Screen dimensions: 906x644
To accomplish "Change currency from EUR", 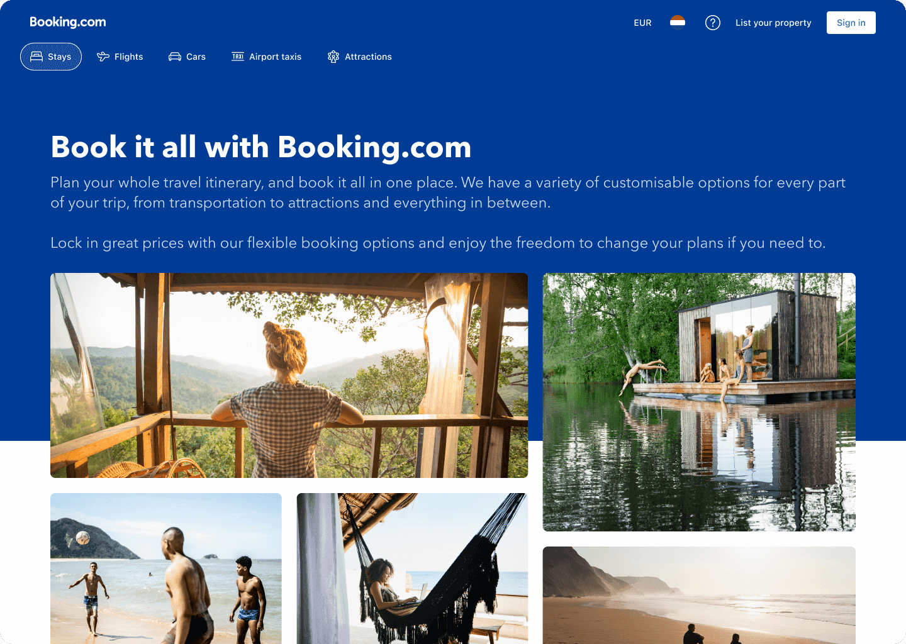I will click(x=642, y=23).
